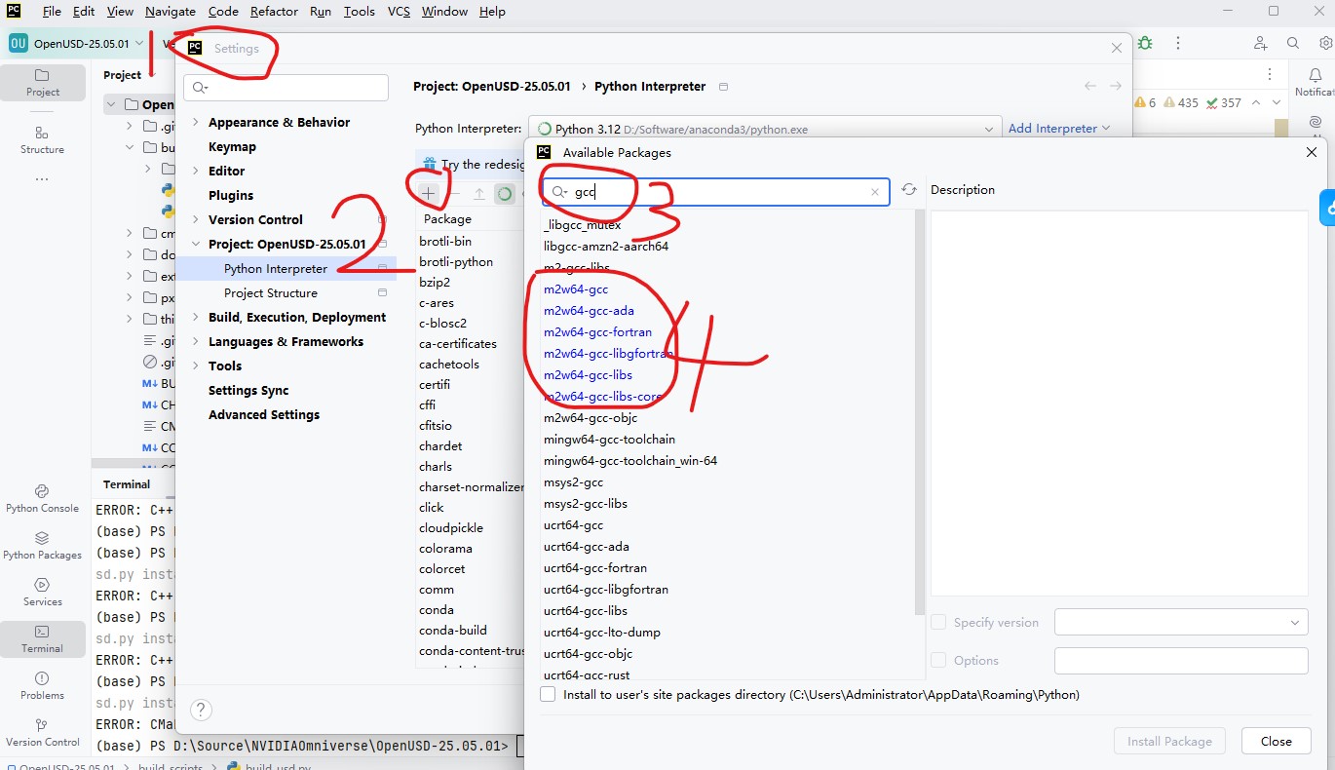Click the add collaborator person icon
The width and height of the screenshot is (1335, 770).
tap(1260, 43)
